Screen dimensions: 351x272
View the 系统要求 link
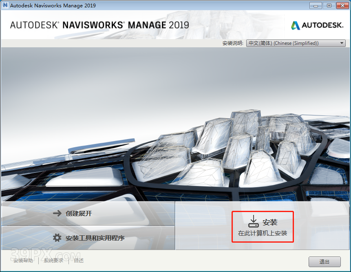click(x=53, y=261)
